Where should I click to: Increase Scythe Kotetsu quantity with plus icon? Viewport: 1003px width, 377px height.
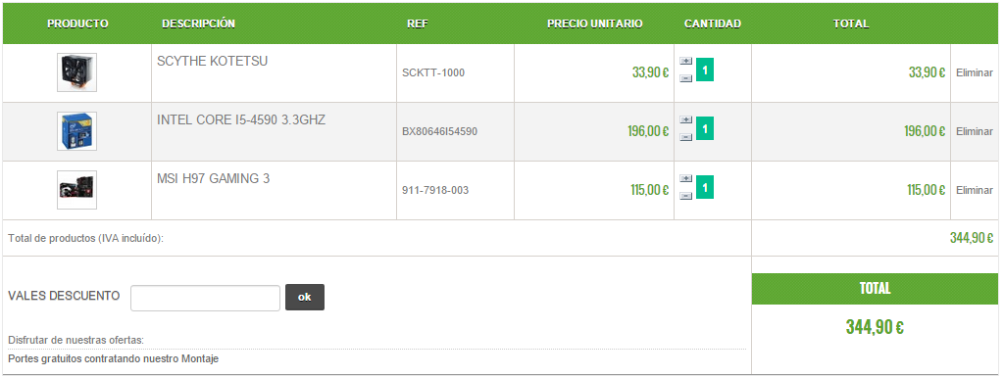[x=685, y=61]
